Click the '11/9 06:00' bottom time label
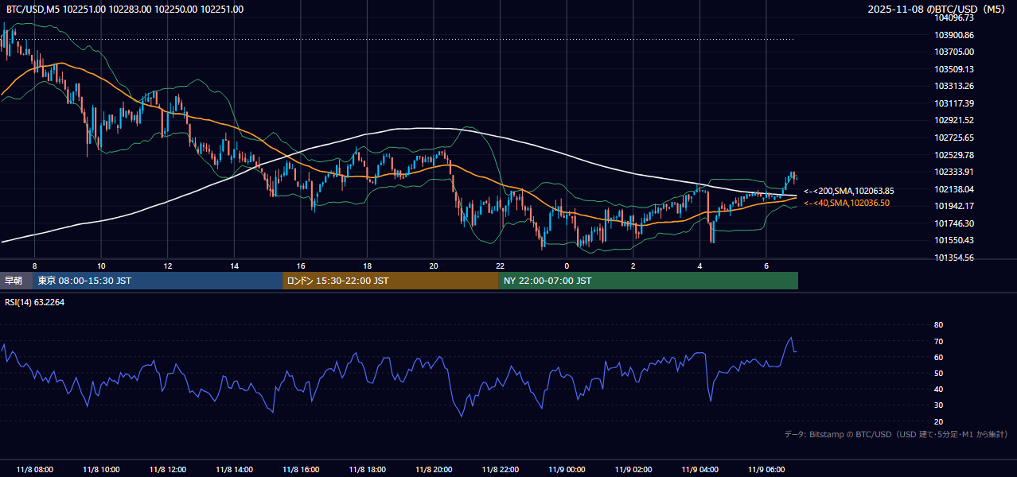Viewport: 1017px width, 477px height. 766,469
